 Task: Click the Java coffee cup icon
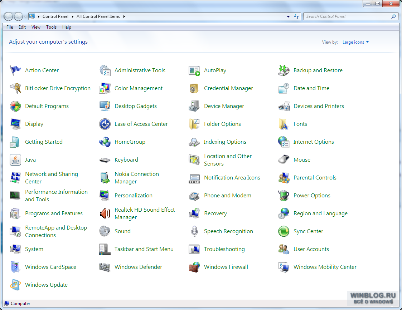[x=15, y=160]
